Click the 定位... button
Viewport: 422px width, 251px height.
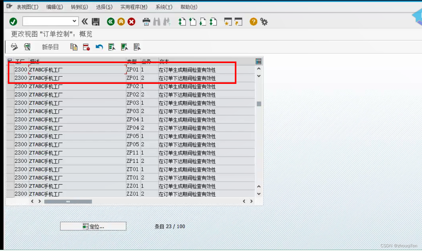93,226
